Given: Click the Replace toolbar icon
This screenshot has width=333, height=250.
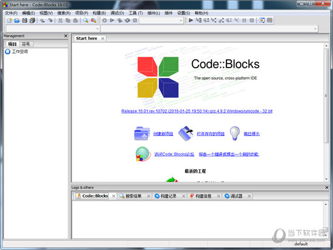Looking at the screenshot, I should coord(93,21).
